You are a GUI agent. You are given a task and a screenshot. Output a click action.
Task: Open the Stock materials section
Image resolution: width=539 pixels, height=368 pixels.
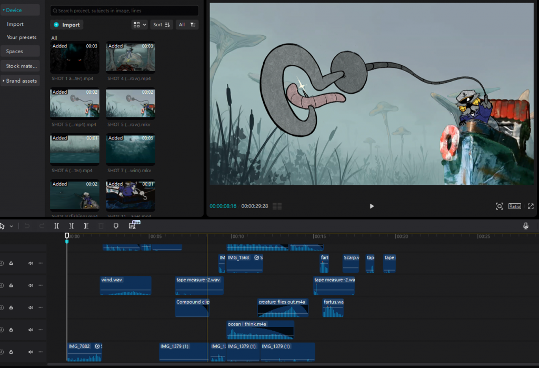point(21,66)
